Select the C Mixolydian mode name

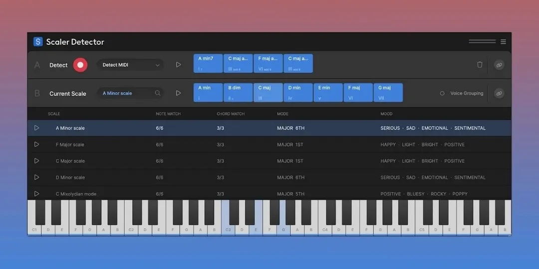tap(76, 194)
